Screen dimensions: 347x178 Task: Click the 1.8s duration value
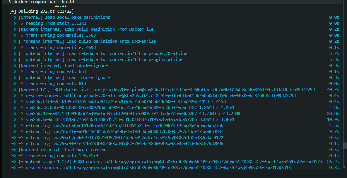(334, 107)
